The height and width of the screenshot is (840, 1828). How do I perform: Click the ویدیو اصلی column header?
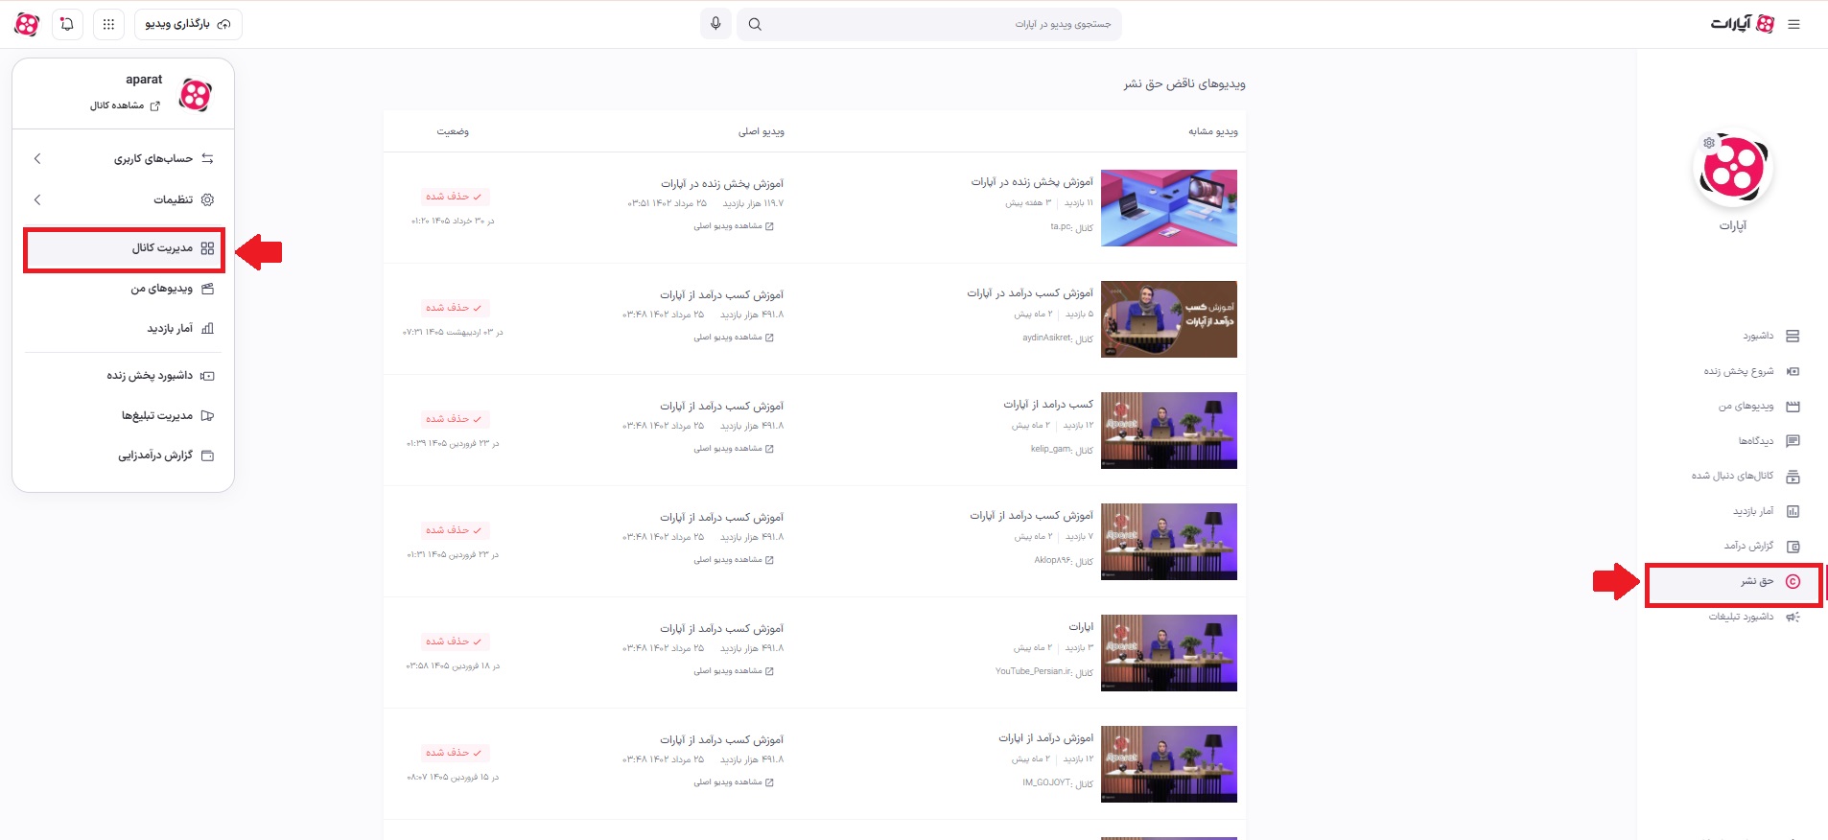(762, 131)
